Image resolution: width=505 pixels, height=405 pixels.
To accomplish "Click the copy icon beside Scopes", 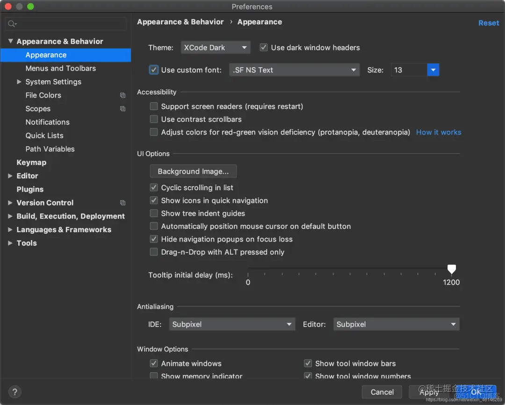I will point(123,109).
